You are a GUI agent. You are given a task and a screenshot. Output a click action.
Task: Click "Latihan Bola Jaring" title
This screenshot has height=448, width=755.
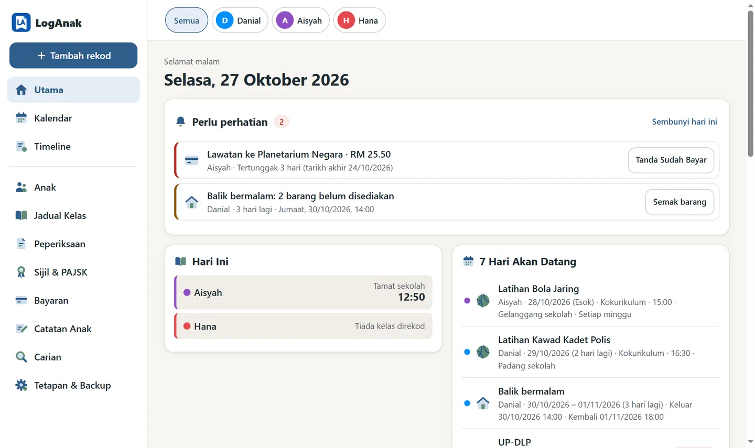pos(538,289)
